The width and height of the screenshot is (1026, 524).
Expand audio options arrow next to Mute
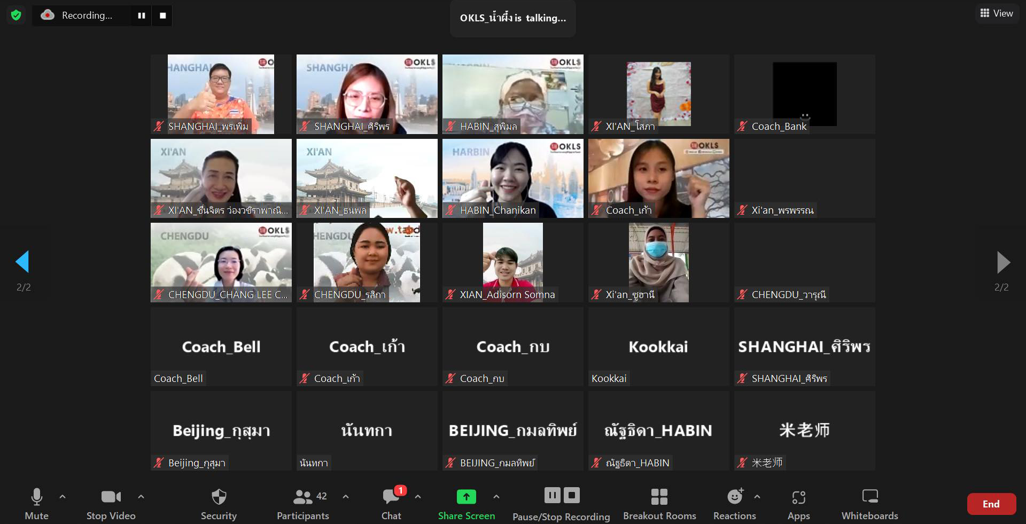coord(63,497)
